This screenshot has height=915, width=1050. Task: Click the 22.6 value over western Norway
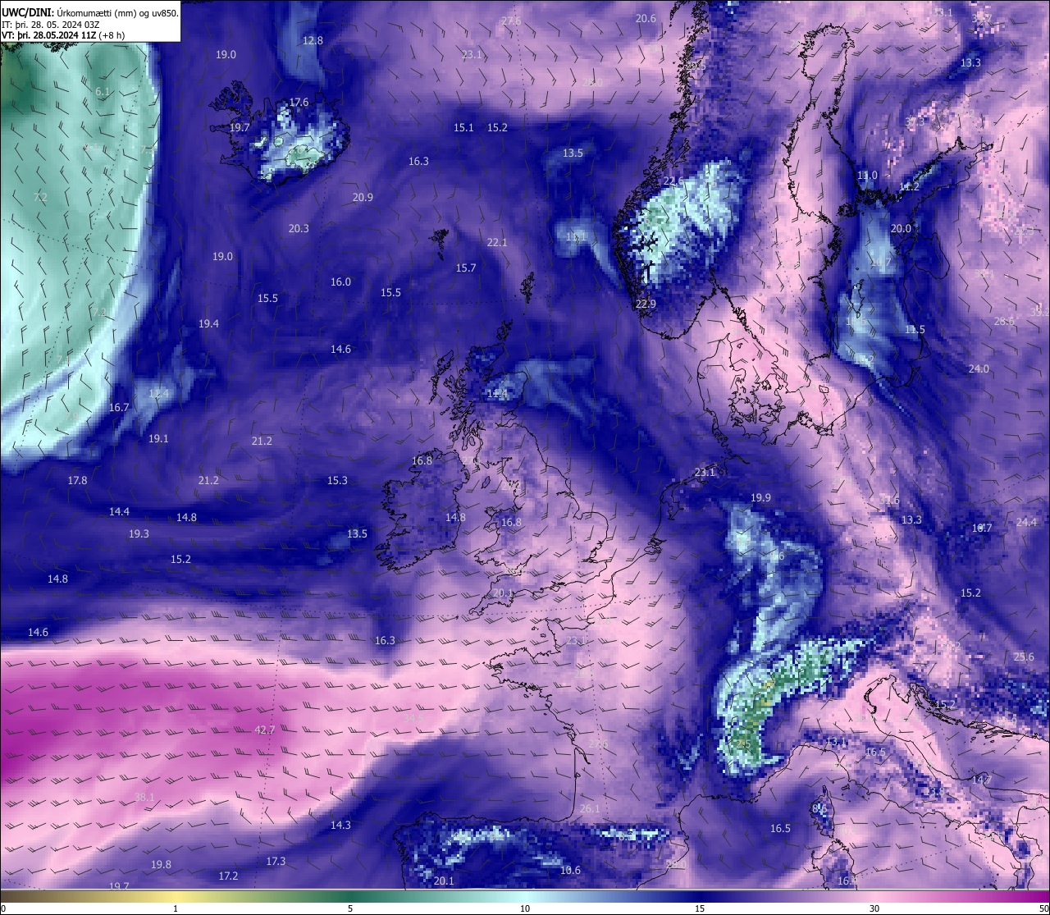coord(673,181)
